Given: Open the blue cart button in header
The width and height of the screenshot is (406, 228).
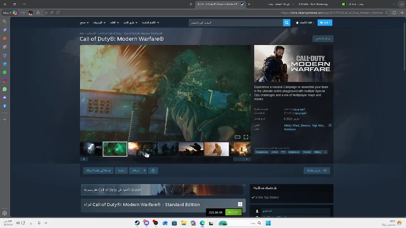Looking at the screenshot, I should [325, 22].
